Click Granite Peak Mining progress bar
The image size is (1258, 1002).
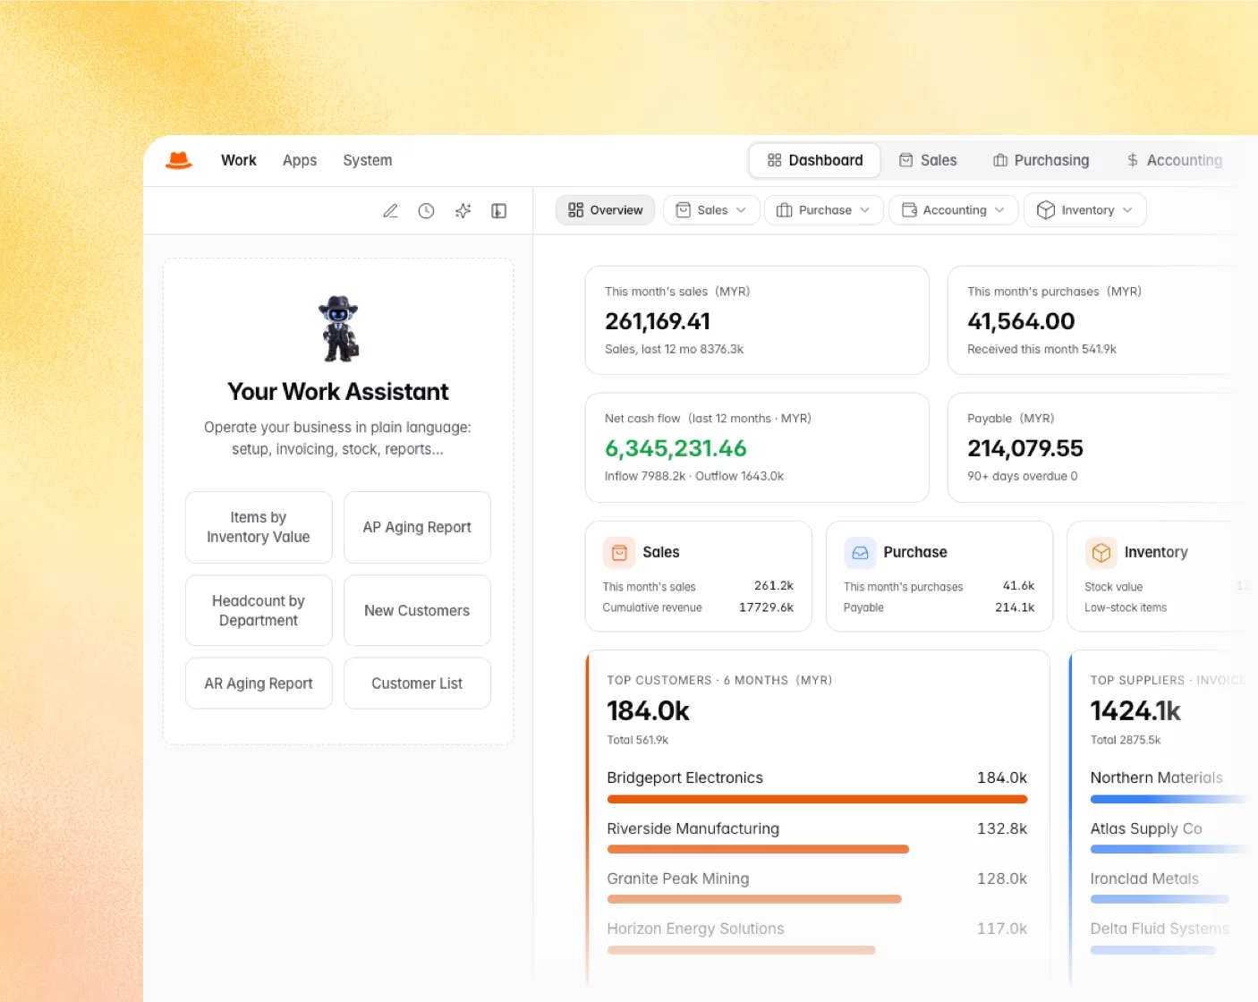[x=754, y=899]
